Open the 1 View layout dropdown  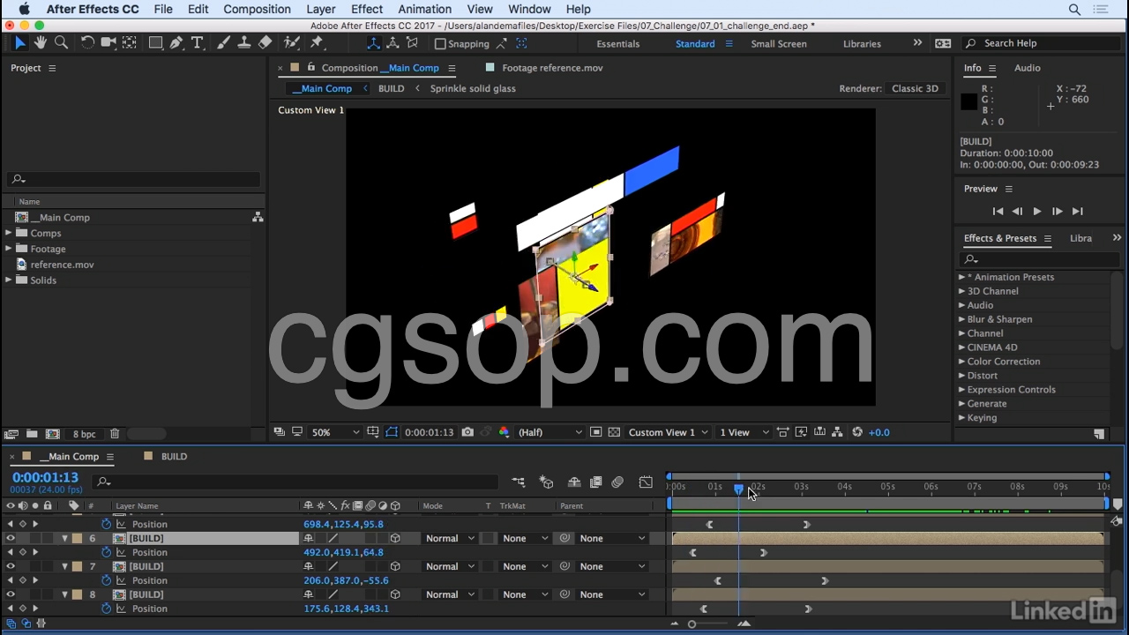pos(744,432)
